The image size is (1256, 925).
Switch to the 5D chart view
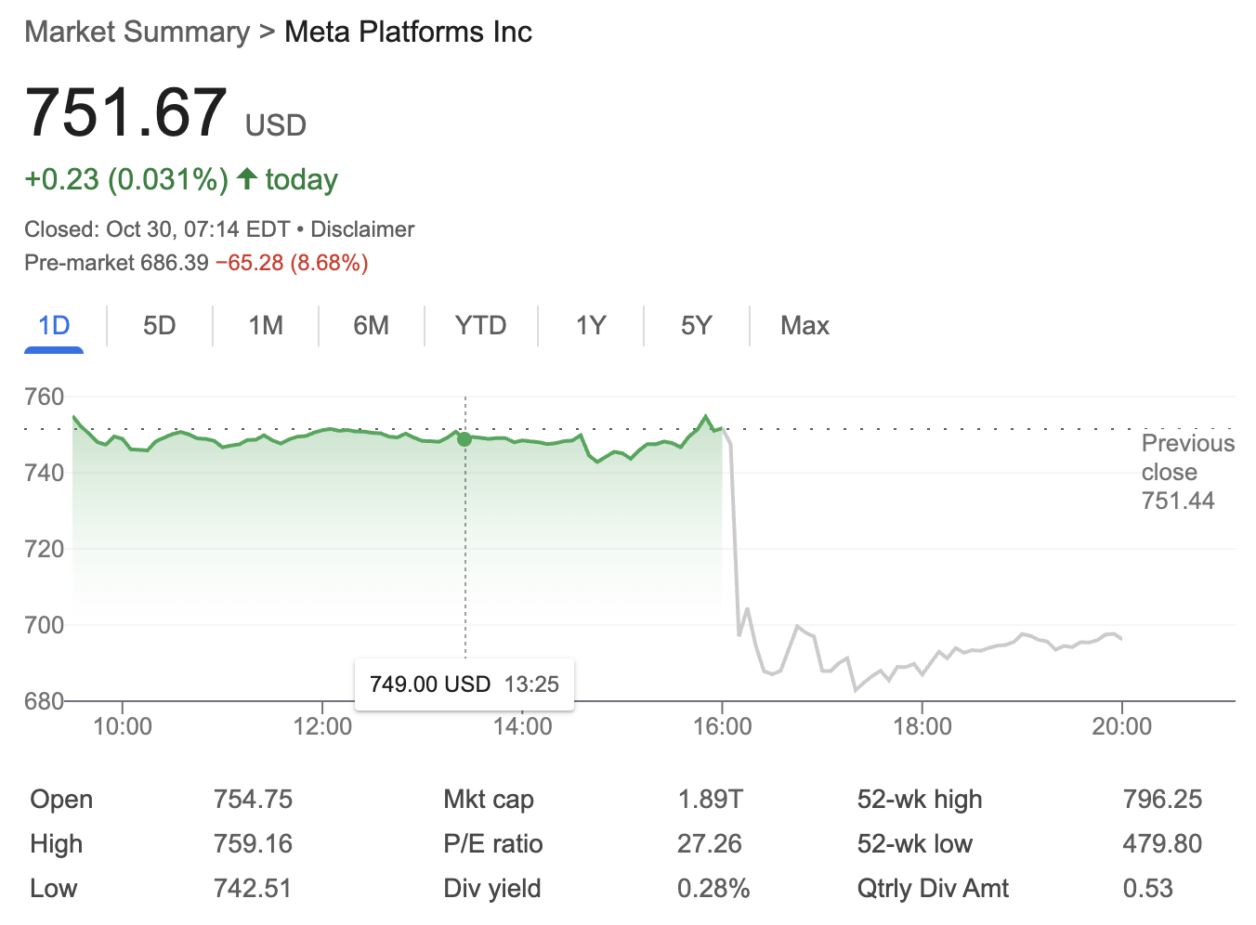tap(158, 326)
